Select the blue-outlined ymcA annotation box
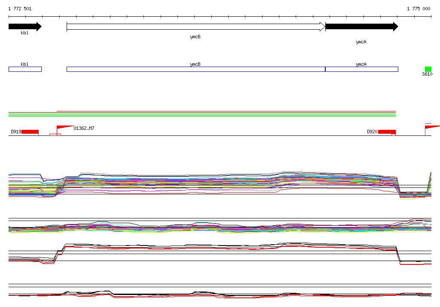The image size is (440, 307). pyautogui.click(x=361, y=69)
